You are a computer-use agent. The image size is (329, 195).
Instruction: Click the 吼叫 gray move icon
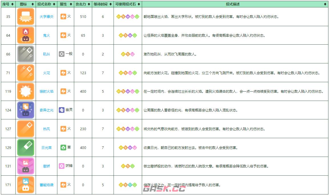coord(26,54)
